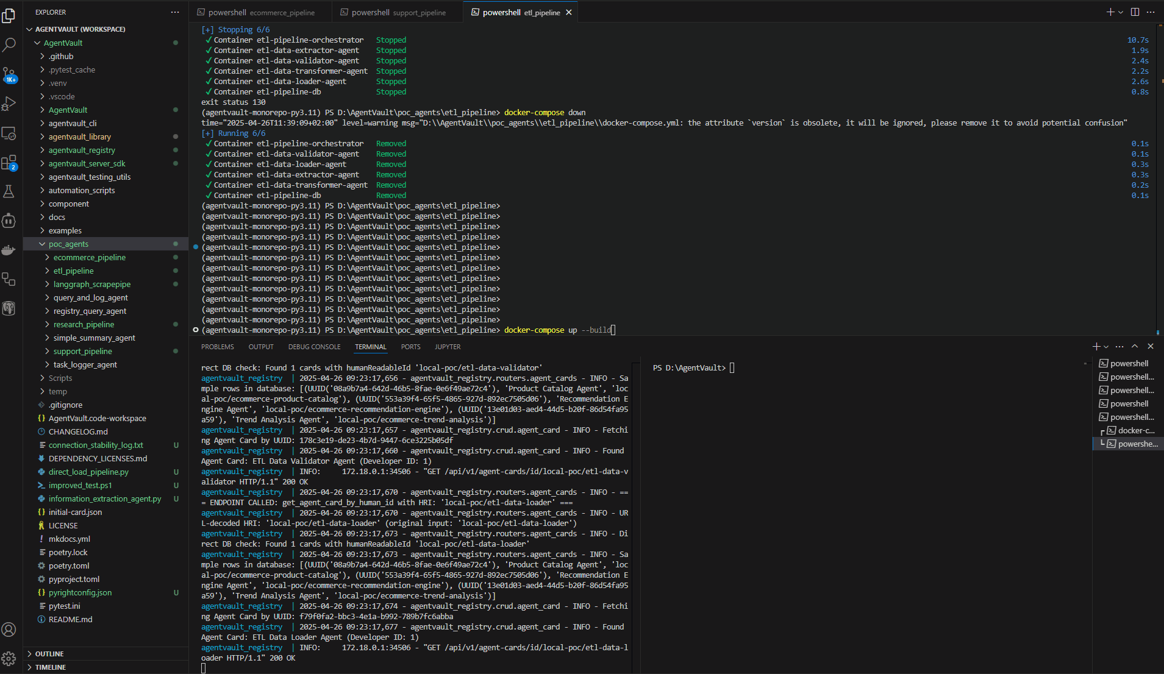Open the PORTS panel tab
1164x674 pixels.
coord(410,347)
